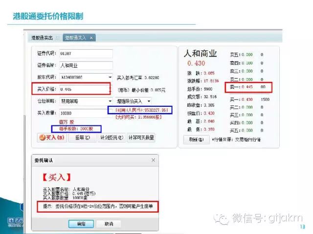Click the 昨收盘 0.365 value
Image resolution: width=313 pixels, height=234 pixels.
click(209, 105)
